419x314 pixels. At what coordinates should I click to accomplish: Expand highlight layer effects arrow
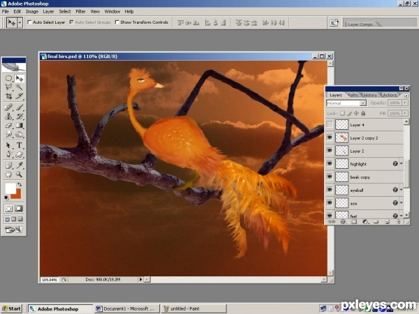click(401, 164)
